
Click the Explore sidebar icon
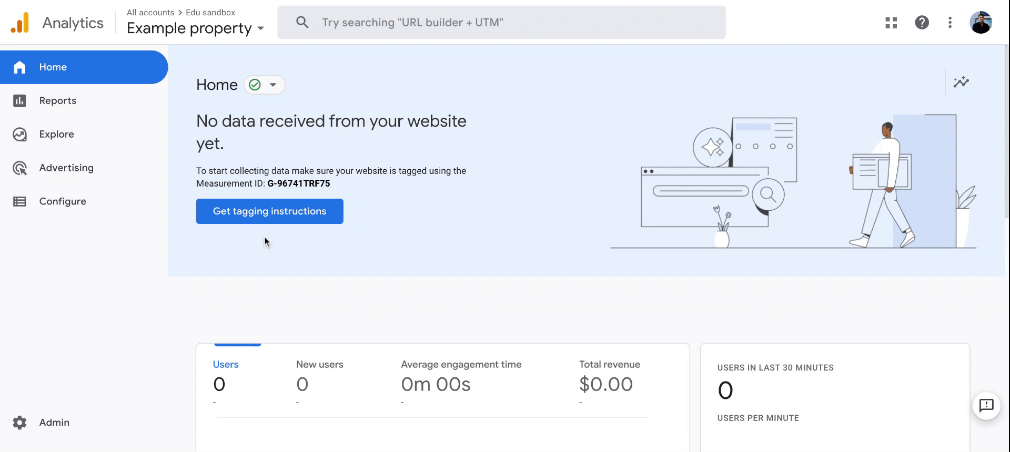(20, 135)
